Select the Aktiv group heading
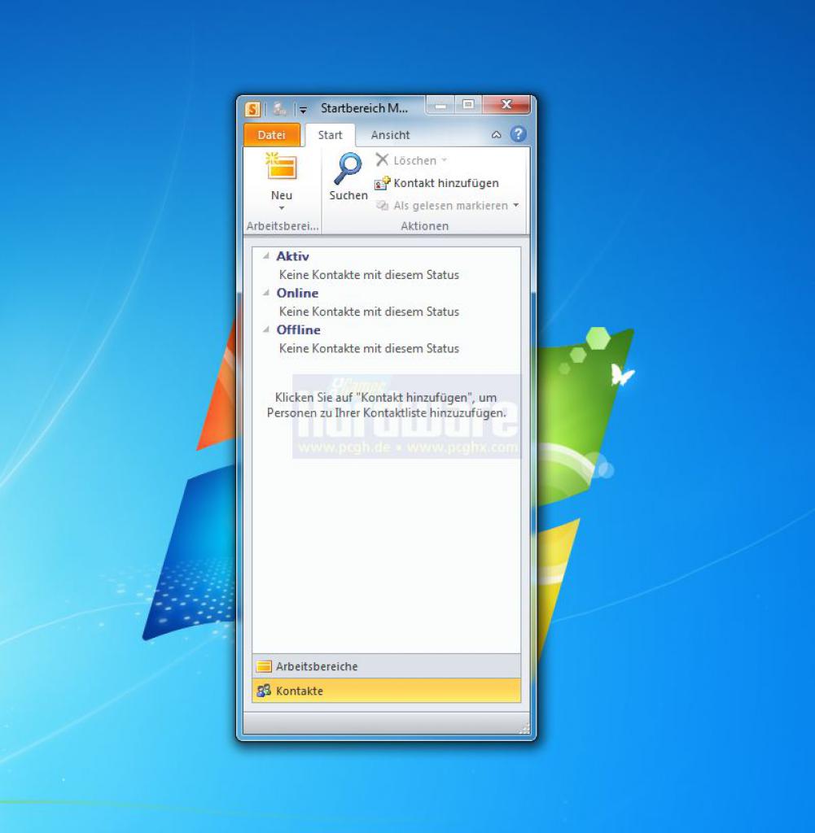Viewport: 815px width, 833px height. 292,256
